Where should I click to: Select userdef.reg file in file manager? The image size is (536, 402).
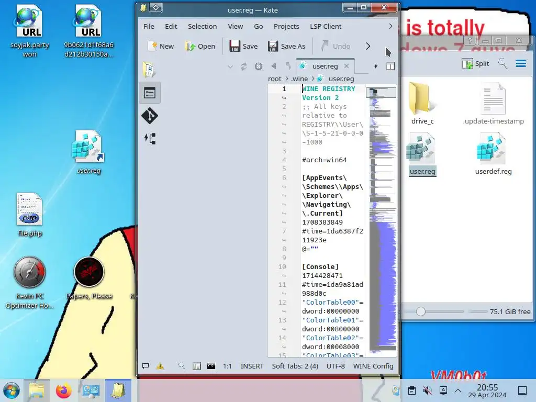coord(493,154)
